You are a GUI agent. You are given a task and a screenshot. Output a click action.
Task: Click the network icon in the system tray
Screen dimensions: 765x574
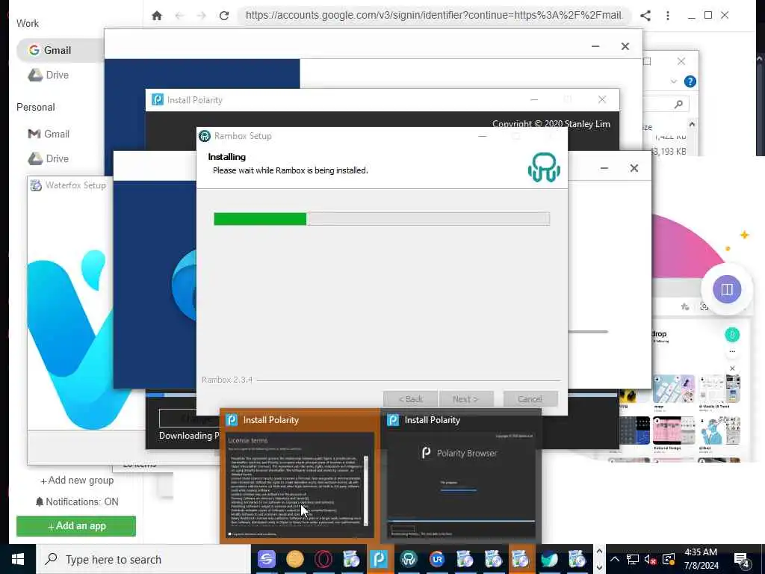tap(633, 559)
